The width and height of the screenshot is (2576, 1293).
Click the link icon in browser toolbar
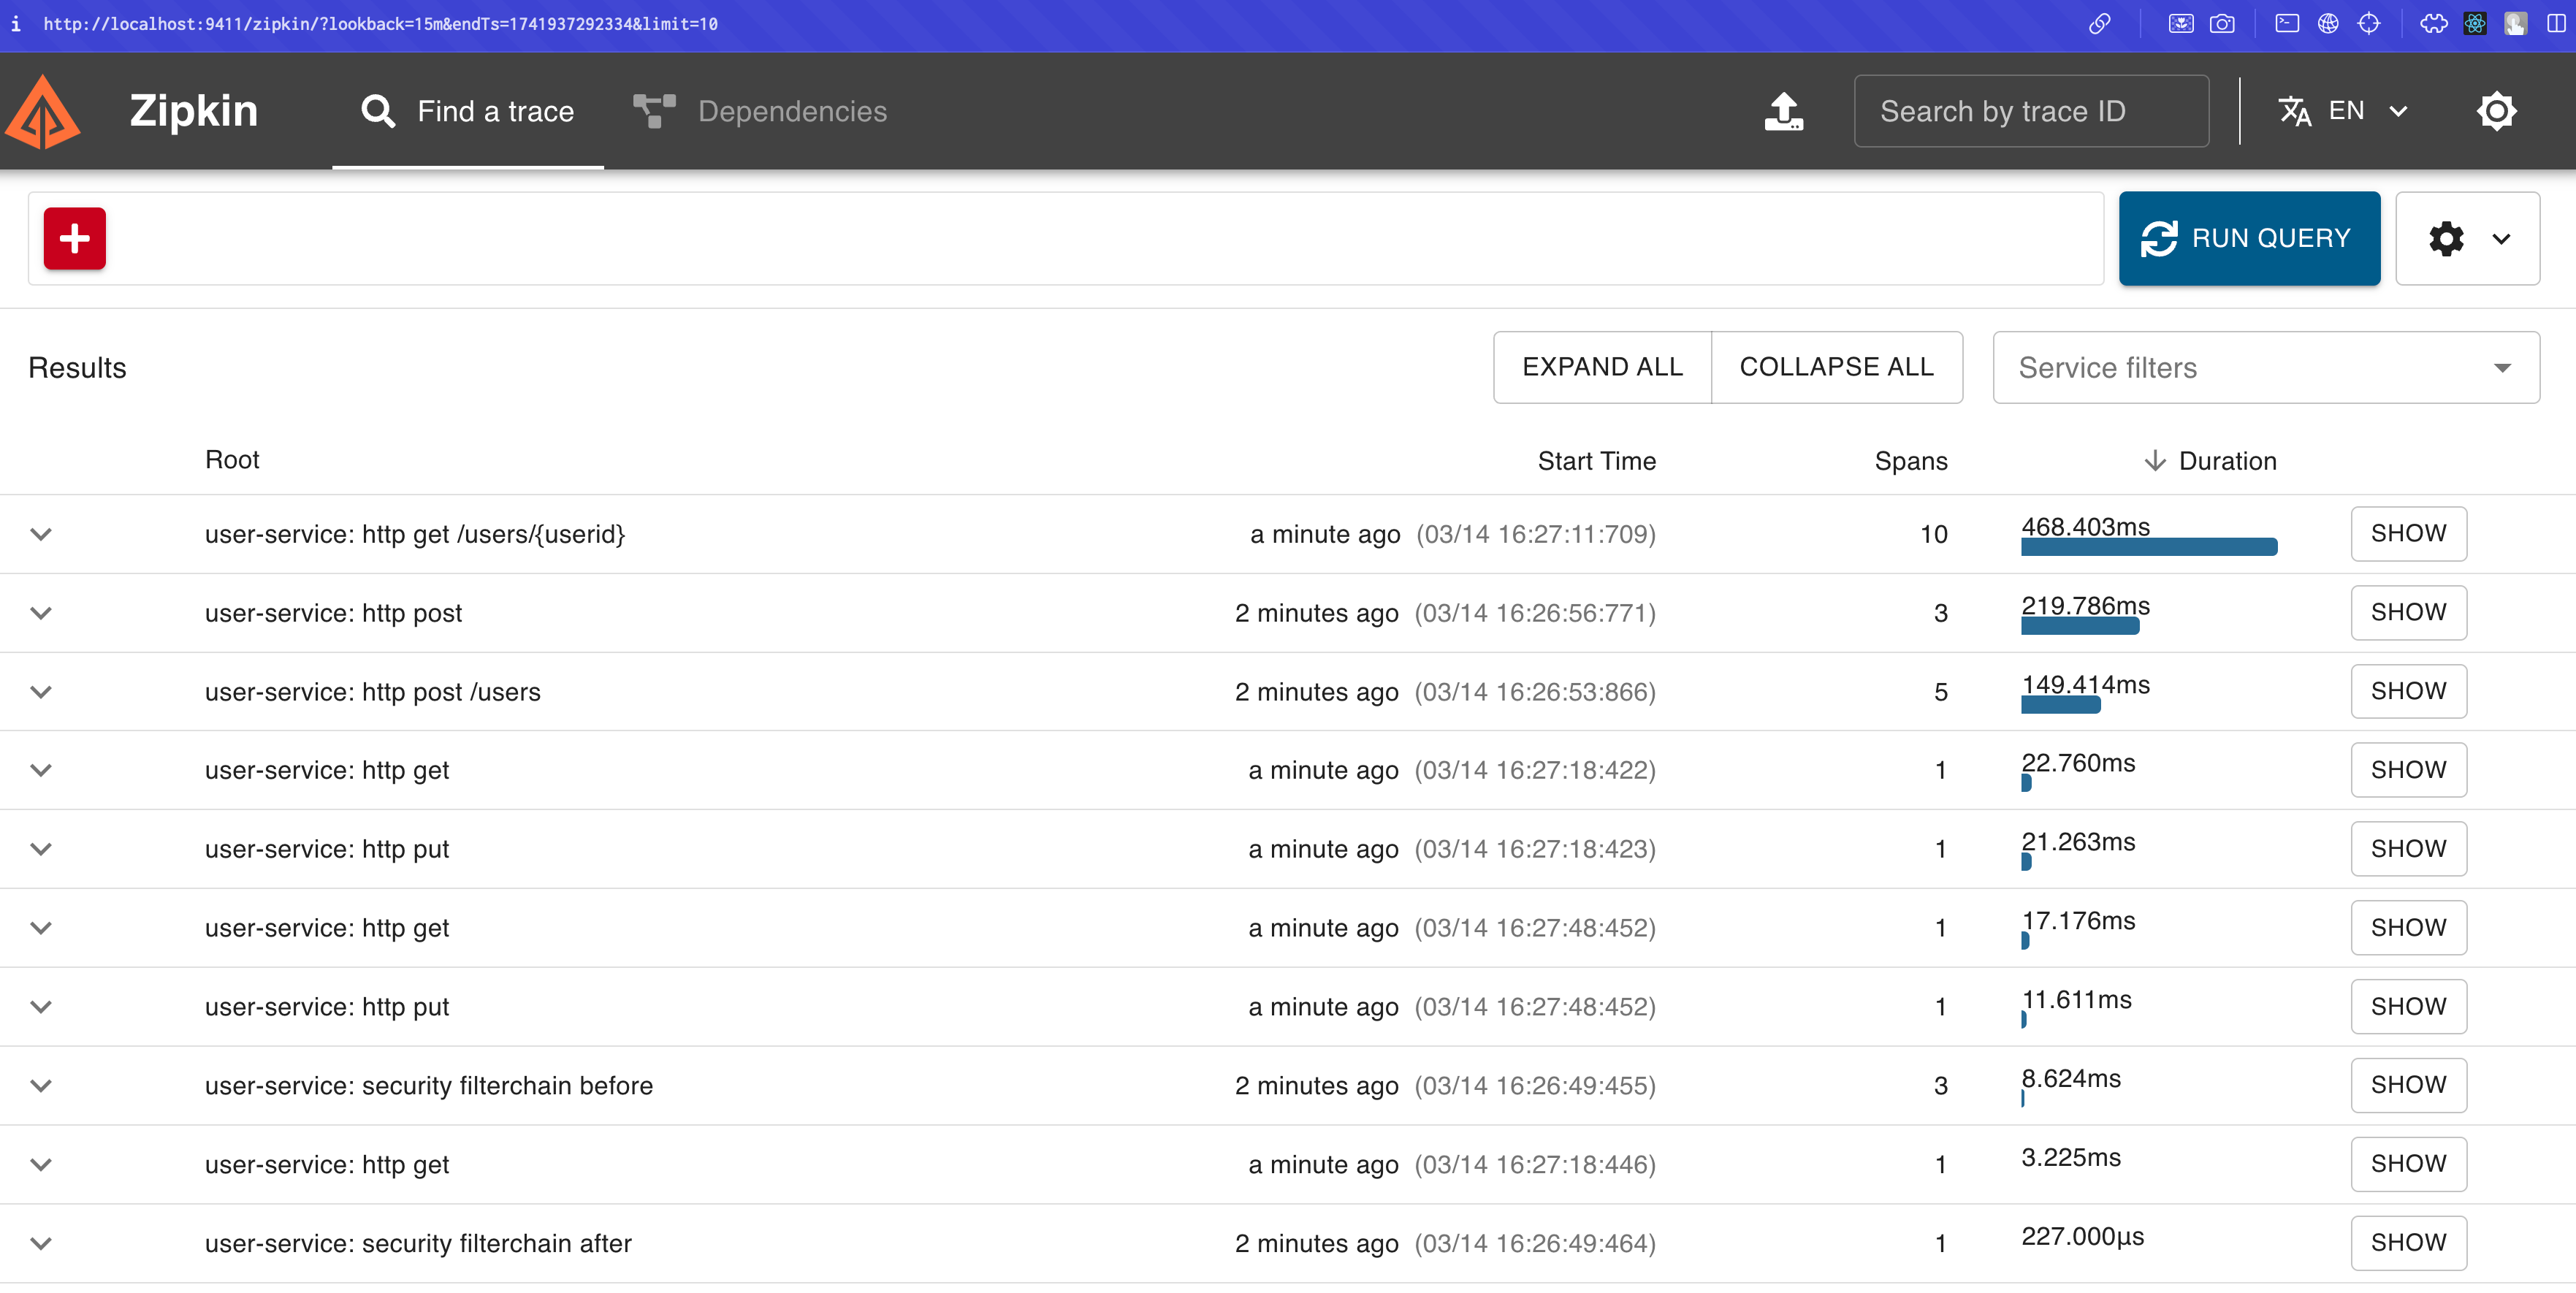[2099, 24]
